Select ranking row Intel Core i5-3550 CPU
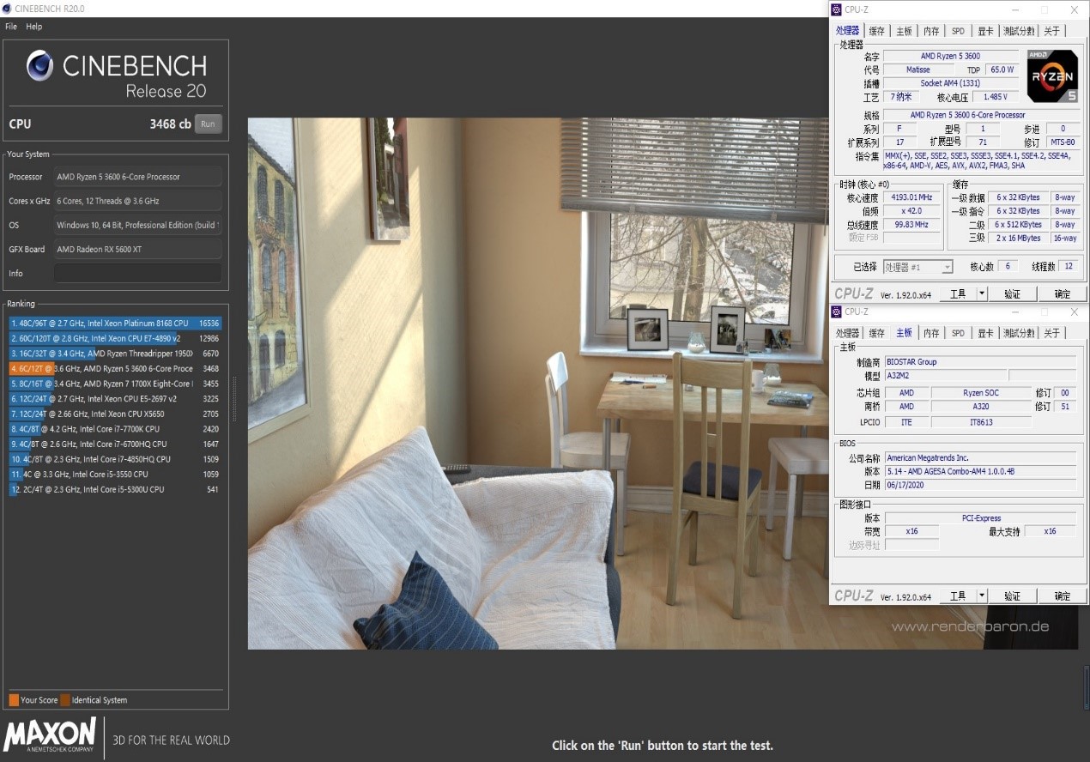Screen dimensions: 1090x762 coord(115,475)
